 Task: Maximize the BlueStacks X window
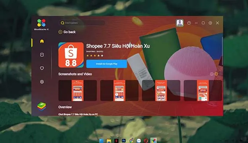[203, 23]
